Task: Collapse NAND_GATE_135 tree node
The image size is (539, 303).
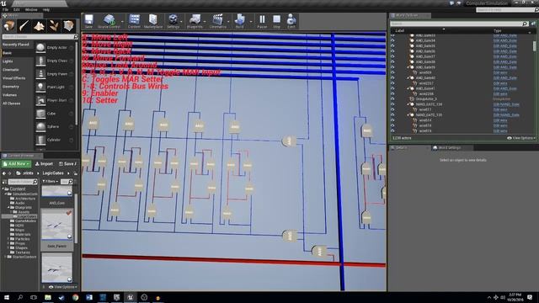Action: pos(408,115)
